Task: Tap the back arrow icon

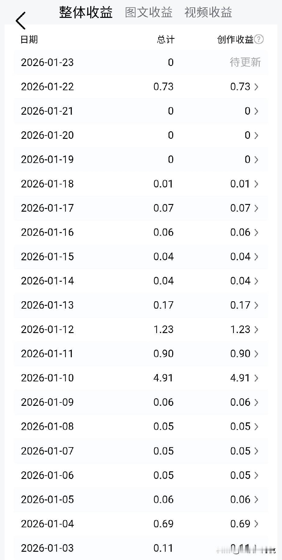Action: coord(21,21)
